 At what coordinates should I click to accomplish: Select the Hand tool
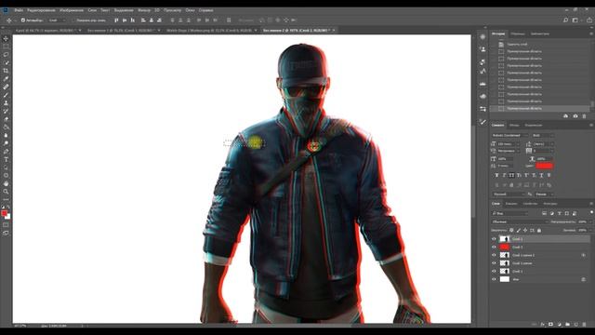(6, 183)
